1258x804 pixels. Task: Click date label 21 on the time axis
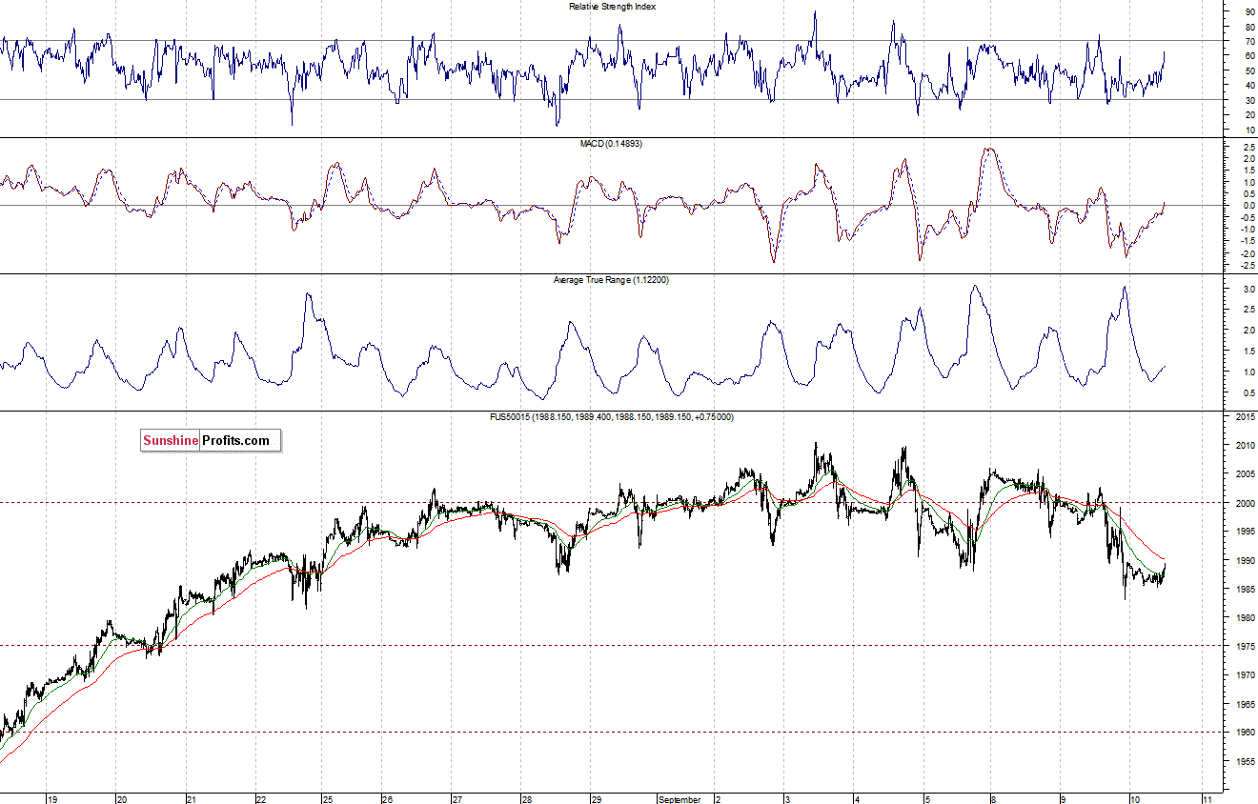(192, 799)
